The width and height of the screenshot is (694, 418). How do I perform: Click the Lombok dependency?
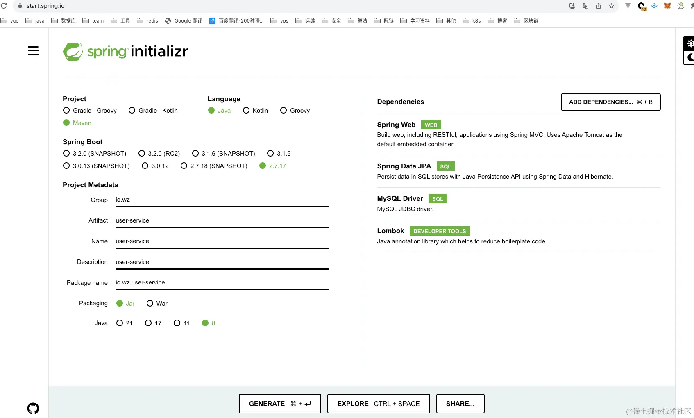pyautogui.click(x=519, y=236)
